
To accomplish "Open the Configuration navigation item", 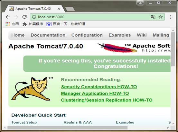I will pos(87,35).
